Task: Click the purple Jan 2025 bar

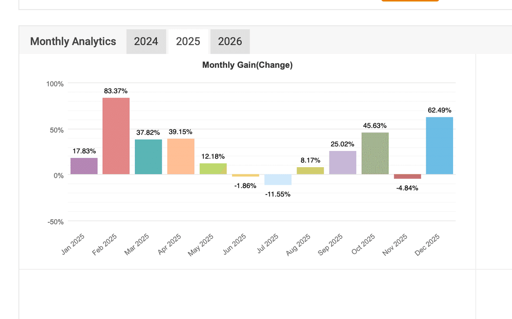Action: tap(84, 166)
